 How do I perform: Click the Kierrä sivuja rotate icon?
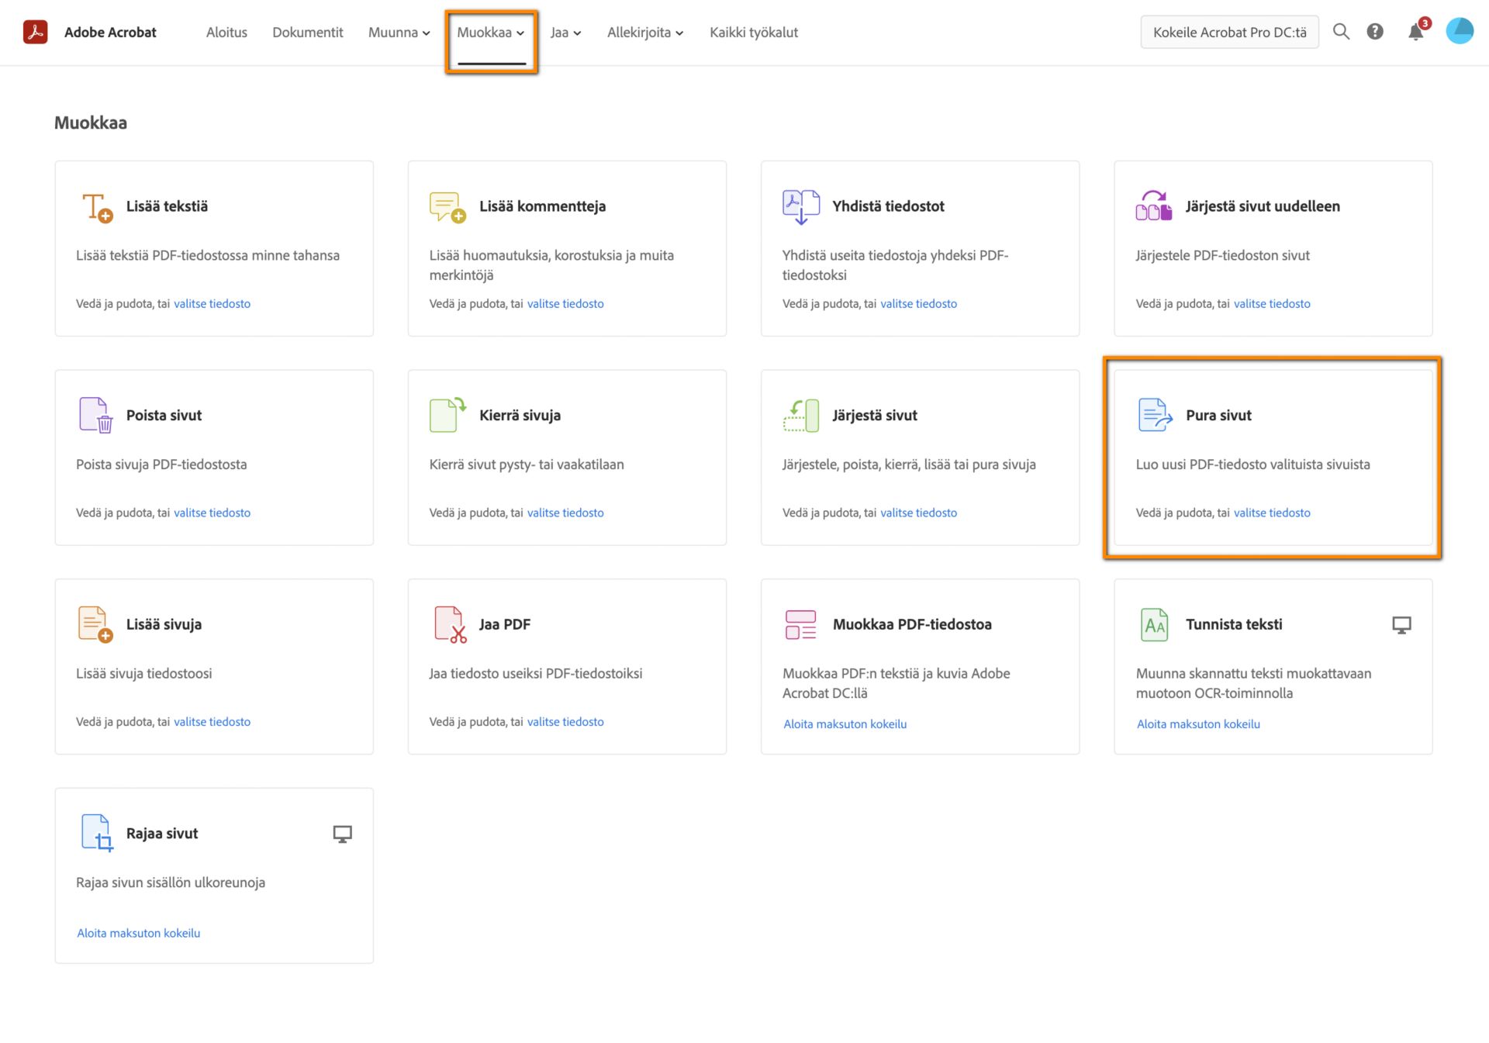[447, 415]
